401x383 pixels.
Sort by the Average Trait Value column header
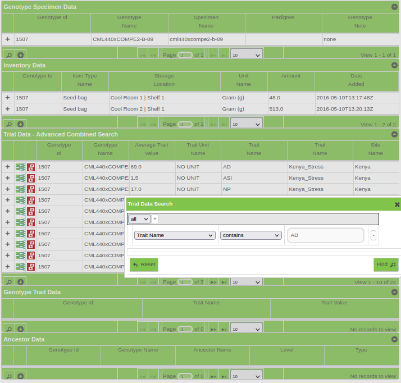pyautogui.click(x=152, y=149)
